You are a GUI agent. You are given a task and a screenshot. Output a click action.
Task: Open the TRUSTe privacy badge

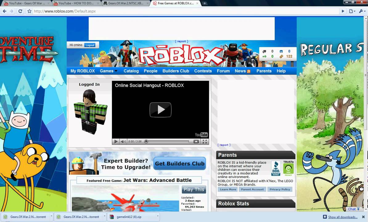click(x=288, y=168)
